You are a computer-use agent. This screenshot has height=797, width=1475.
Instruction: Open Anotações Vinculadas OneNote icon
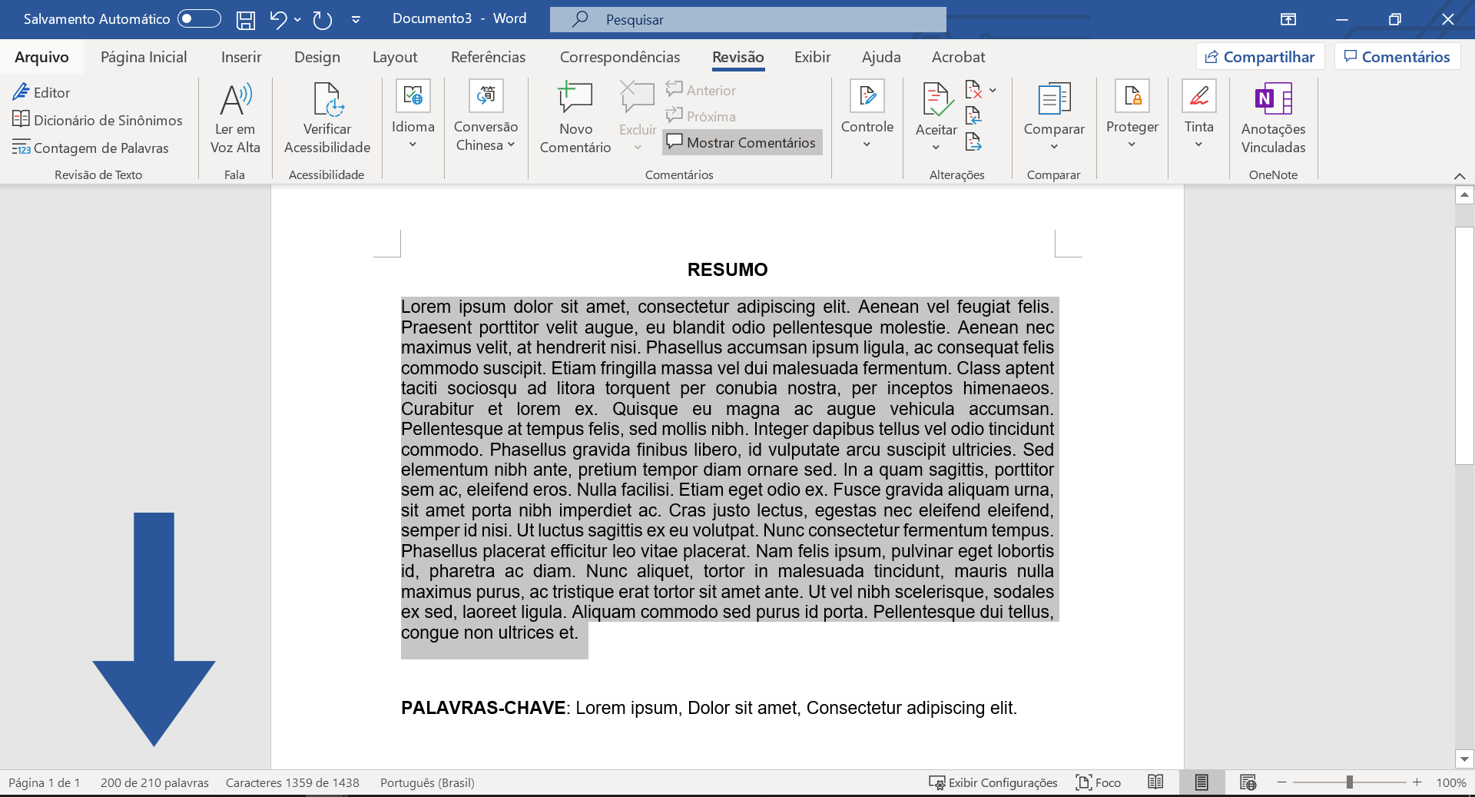pos(1273,119)
